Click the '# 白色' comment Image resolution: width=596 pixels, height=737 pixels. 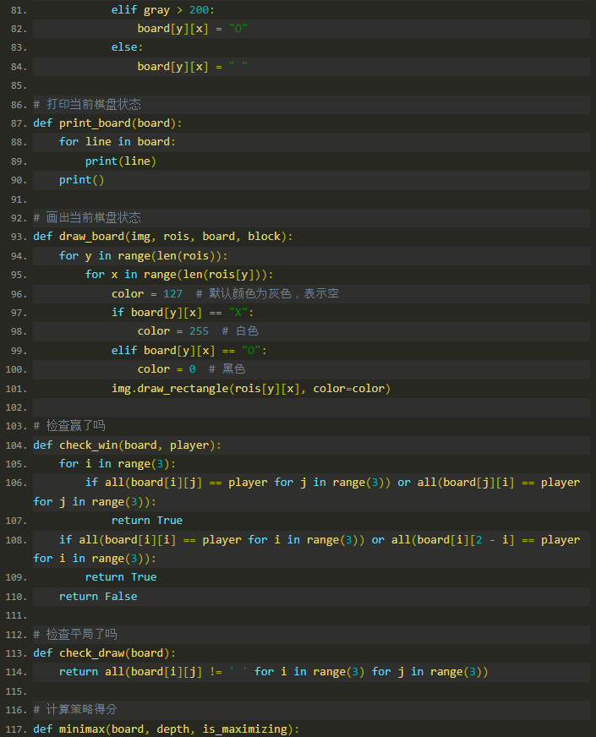click(240, 331)
